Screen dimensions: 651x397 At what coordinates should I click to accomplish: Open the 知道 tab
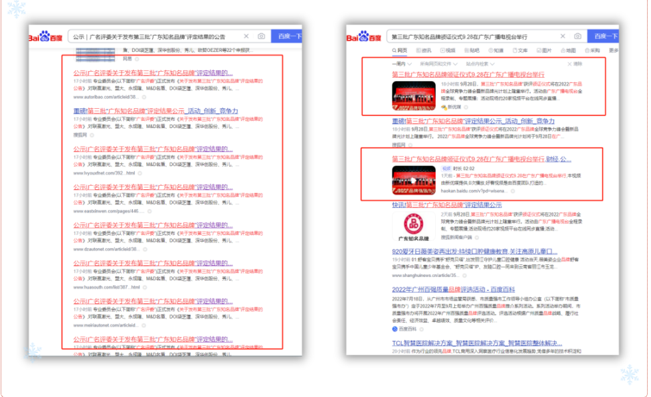(496, 50)
